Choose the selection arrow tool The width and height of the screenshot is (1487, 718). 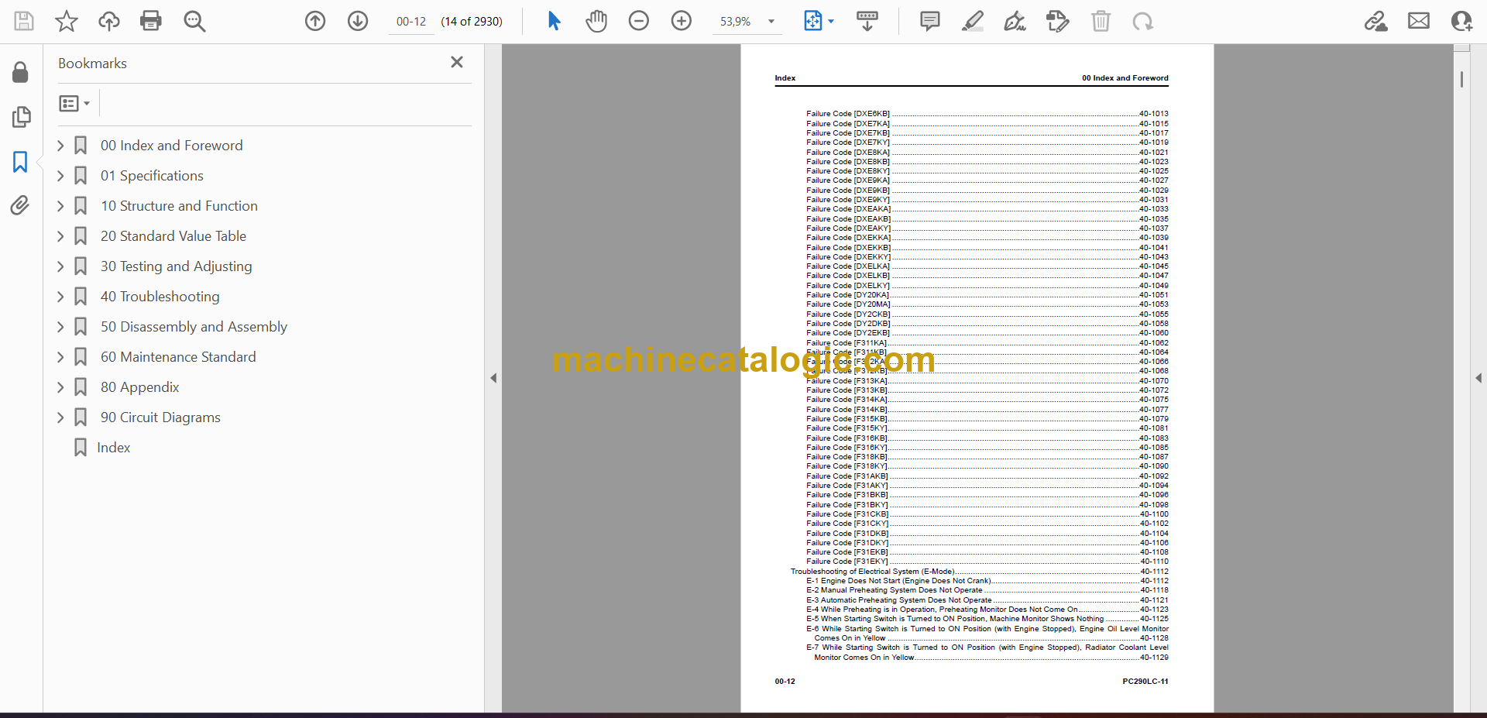[554, 21]
